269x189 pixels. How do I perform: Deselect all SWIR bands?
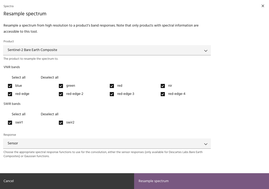click(x=49, y=114)
